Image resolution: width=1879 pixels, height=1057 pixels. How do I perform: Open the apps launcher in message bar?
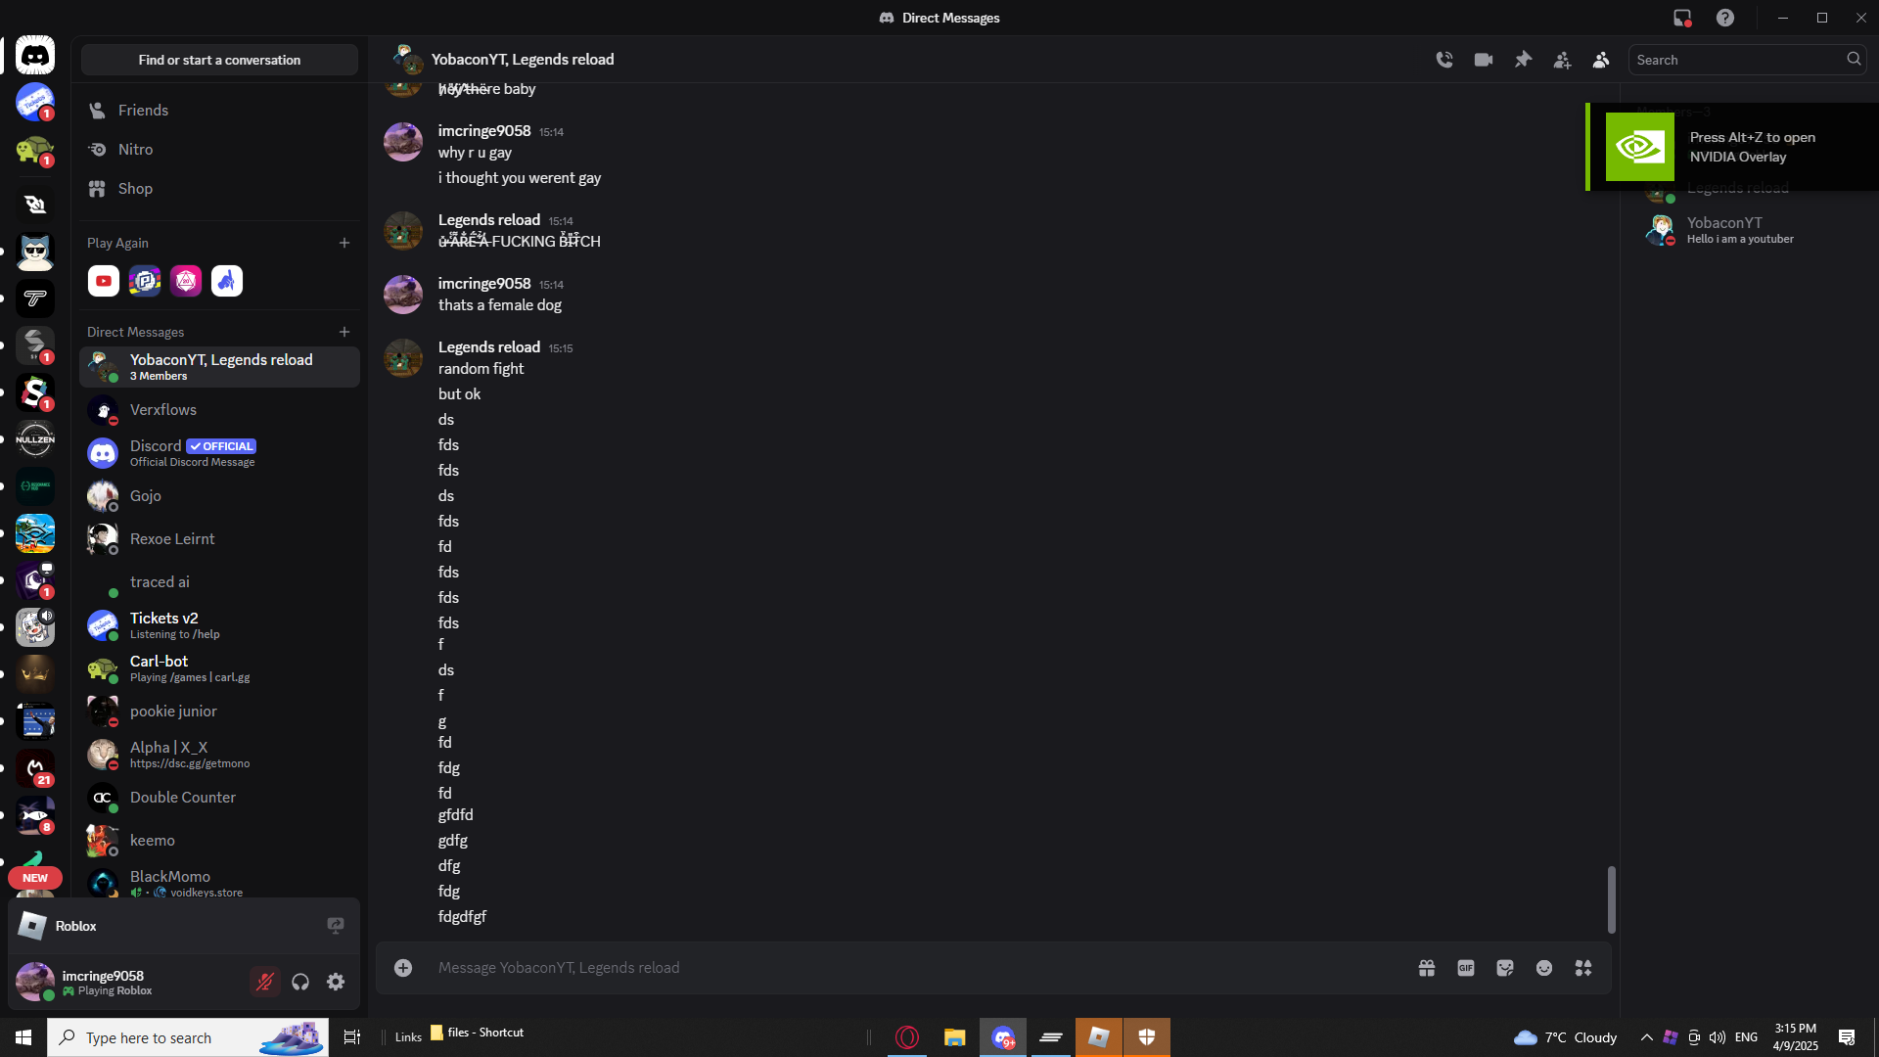(x=1583, y=968)
